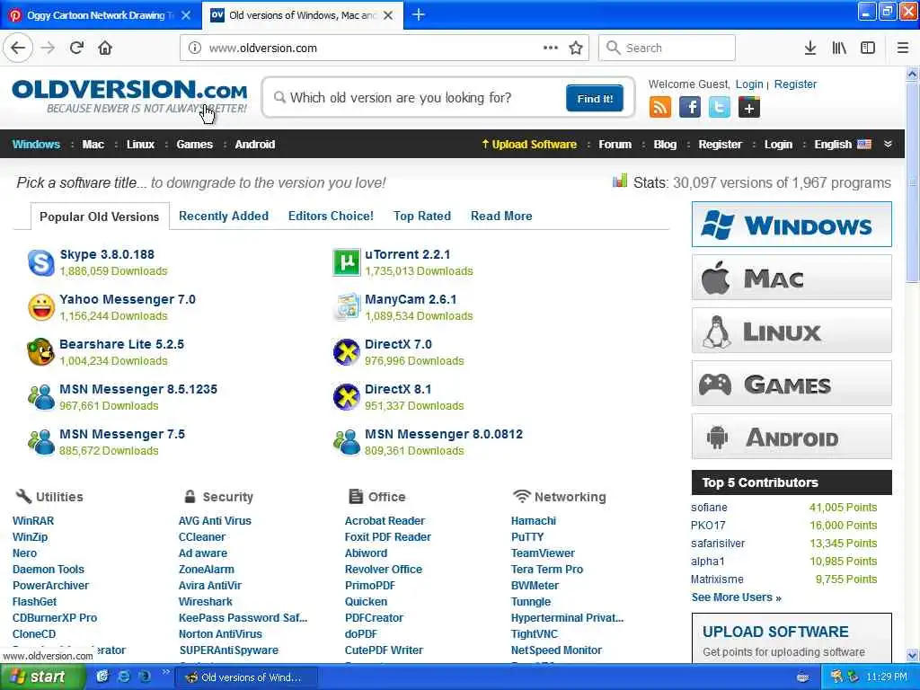The image size is (920, 690).
Task: Select the Recently Added tab
Action: coord(224,216)
